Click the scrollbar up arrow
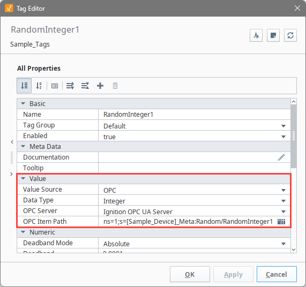This screenshot has height=287, width=306. [x=294, y=102]
